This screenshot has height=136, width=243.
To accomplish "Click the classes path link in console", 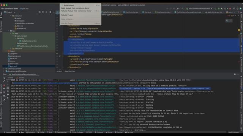I will [x=46, y=83].
